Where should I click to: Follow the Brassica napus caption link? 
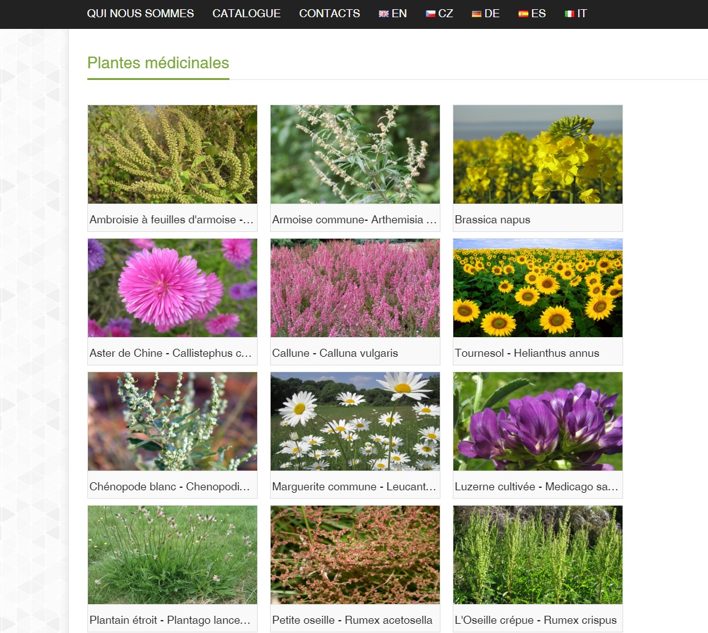pos(492,220)
